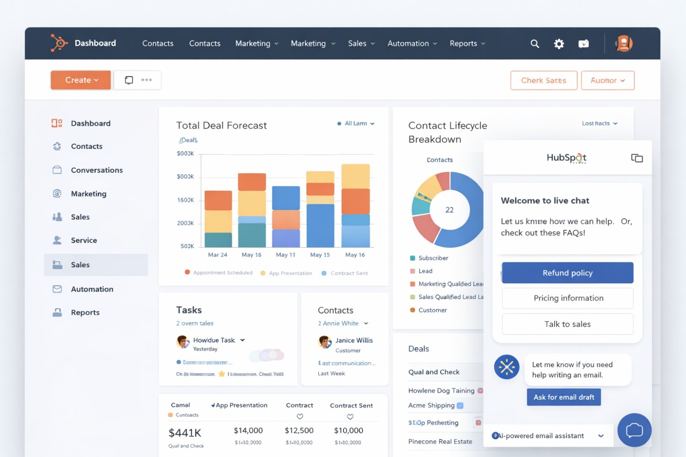Click Ask for email draft
The image size is (686, 457).
563,397
